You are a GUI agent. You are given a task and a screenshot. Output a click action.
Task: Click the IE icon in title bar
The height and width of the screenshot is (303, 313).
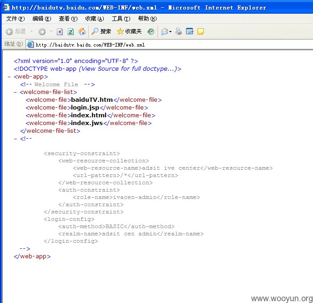click(6, 7)
